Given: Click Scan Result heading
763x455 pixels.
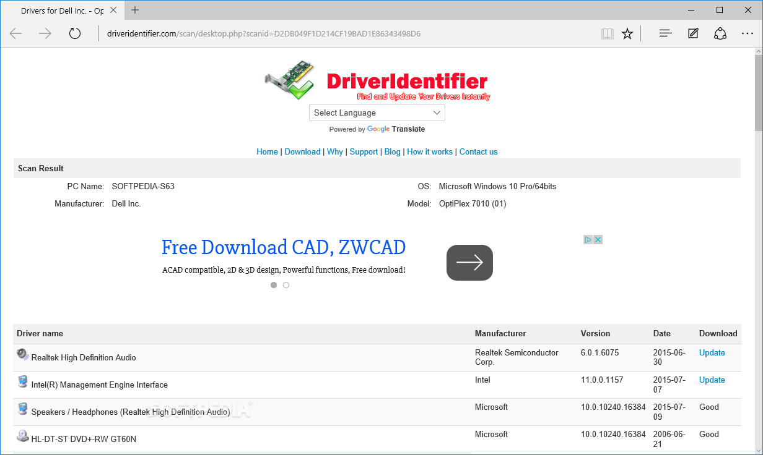Looking at the screenshot, I should click(x=41, y=168).
